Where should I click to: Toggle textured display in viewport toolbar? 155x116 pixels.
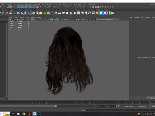pyautogui.click(x=57, y=19)
